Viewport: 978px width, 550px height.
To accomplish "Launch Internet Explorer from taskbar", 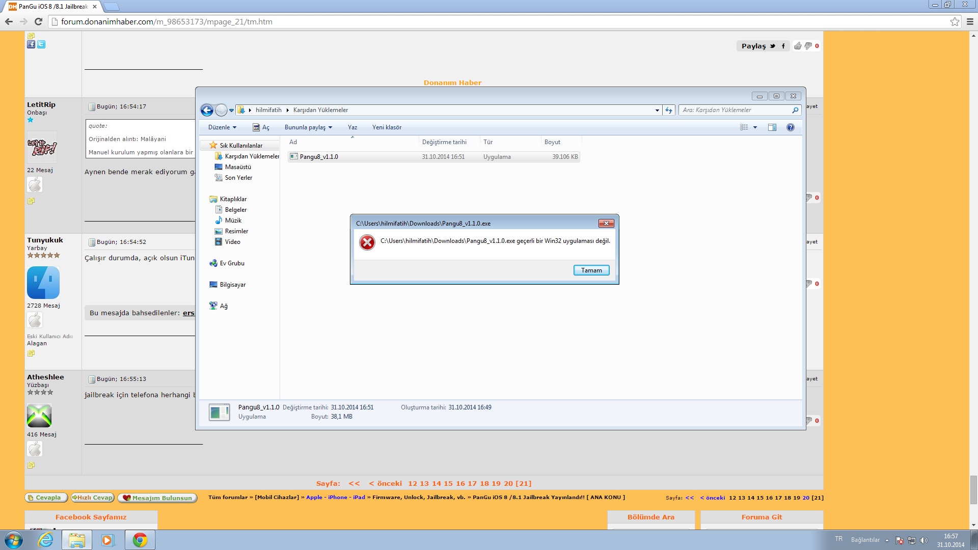I will (46, 540).
